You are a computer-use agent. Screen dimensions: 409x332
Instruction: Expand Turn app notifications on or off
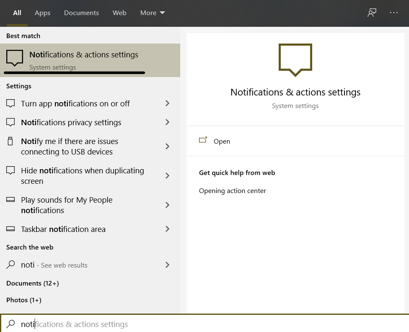click(167, 103)
